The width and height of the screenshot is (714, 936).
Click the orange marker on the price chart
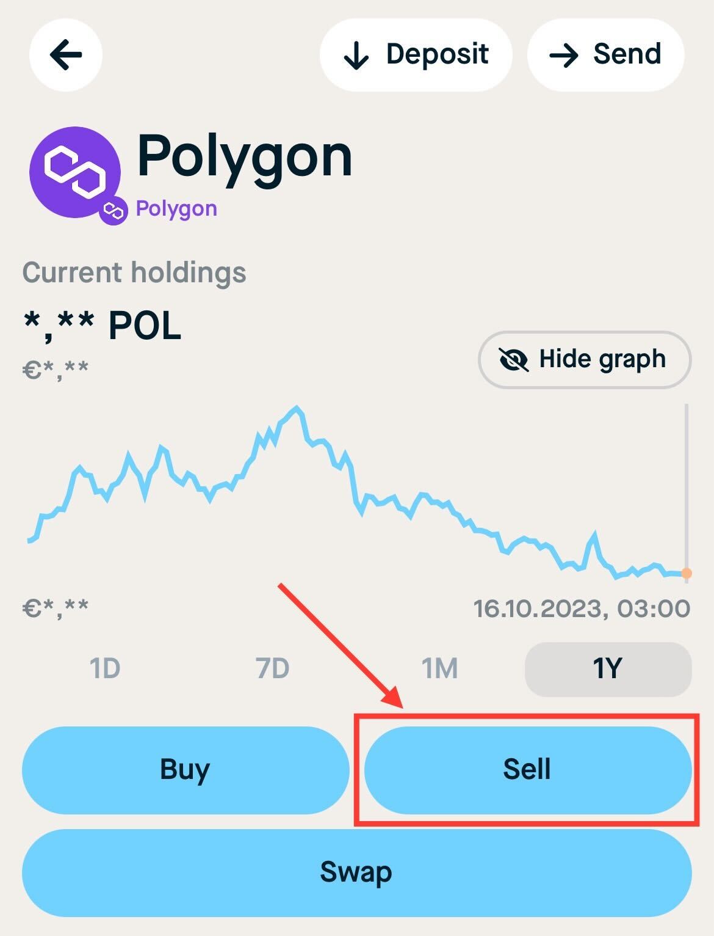(x=687, y=573)
